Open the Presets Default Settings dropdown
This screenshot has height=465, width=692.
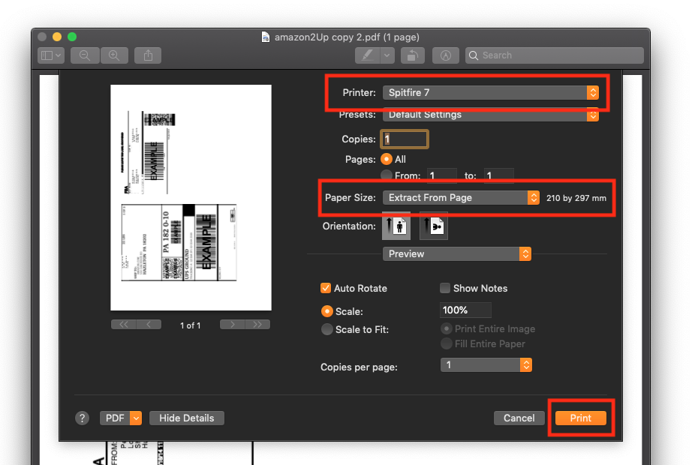(491, 115)
